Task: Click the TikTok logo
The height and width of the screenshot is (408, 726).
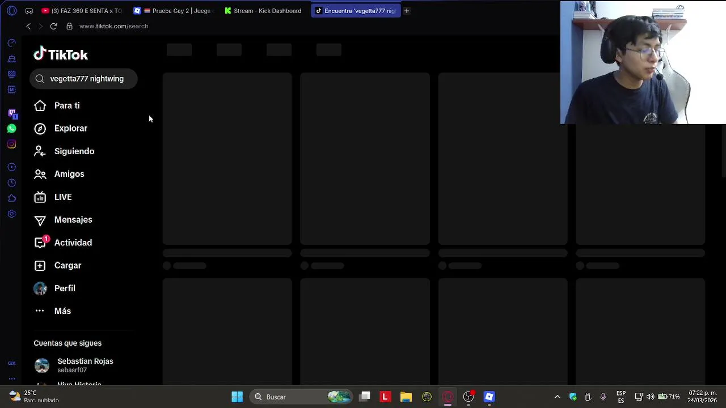Action: click(61, 54)
